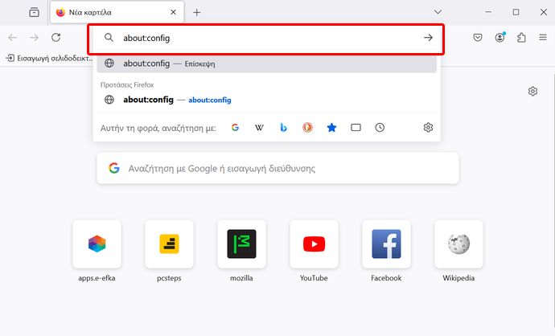Expand the list all tabs chevron
This screenshot has width=555, height=336.
438,12
